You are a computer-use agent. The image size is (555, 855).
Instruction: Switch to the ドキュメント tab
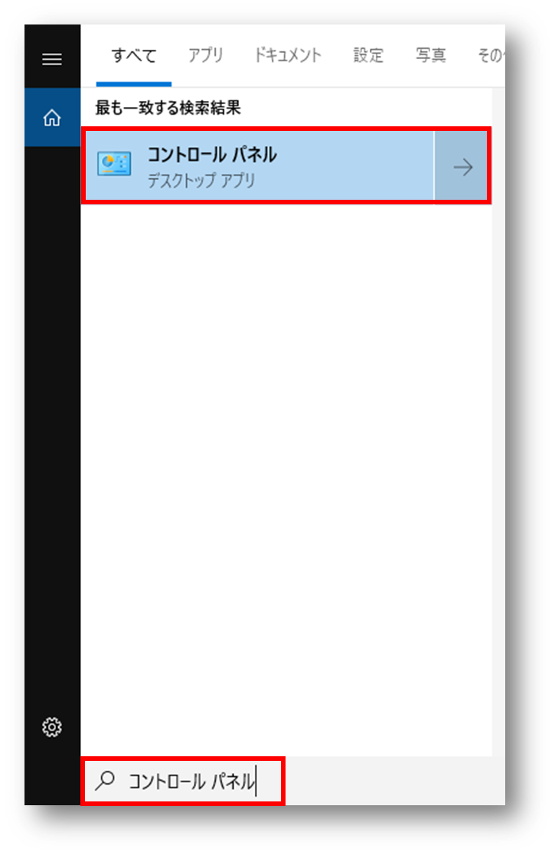tap(288, 55)
